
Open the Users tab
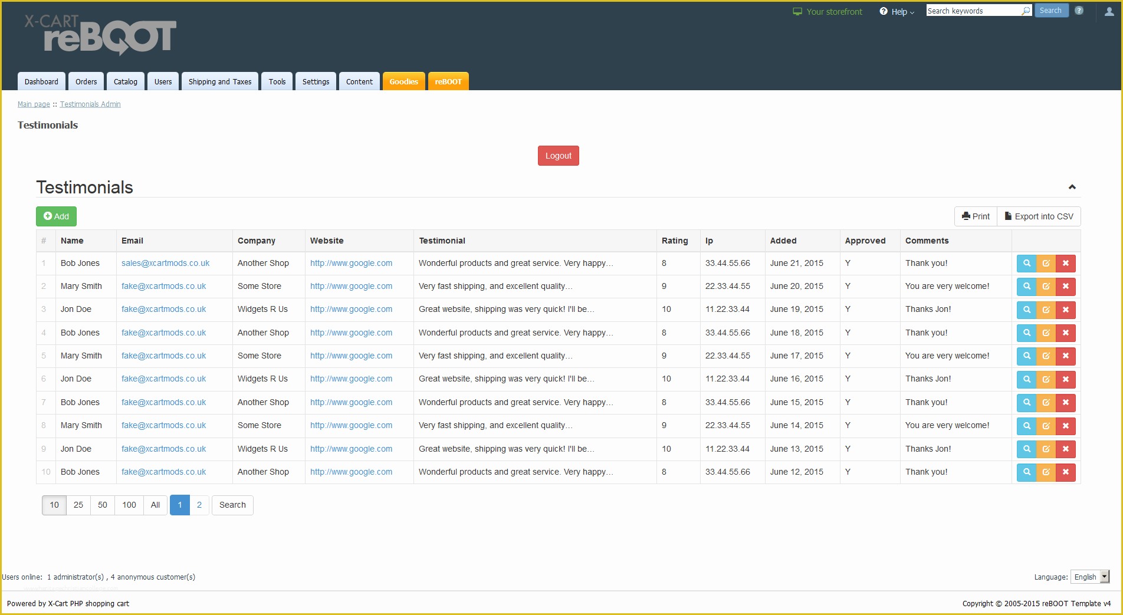[163, 81]
